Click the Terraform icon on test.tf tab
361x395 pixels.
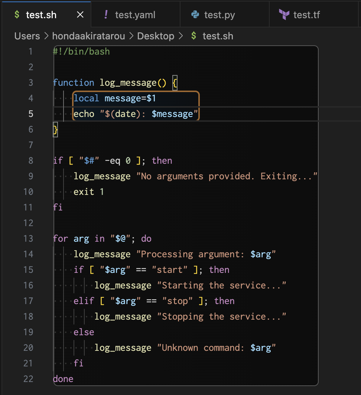[284, 14]
